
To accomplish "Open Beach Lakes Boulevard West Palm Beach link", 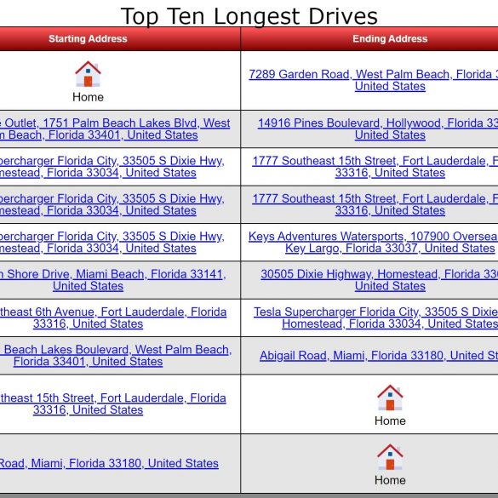I will pos(116,356).
